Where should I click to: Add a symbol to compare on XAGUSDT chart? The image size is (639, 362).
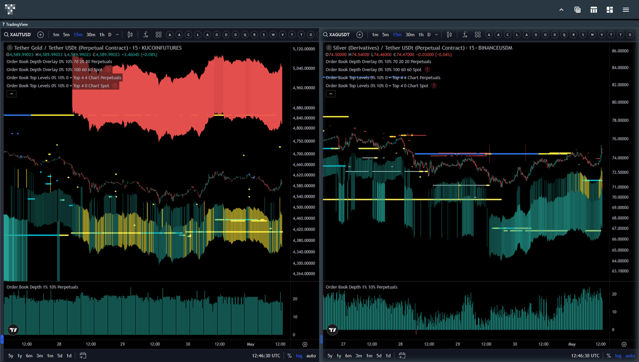(x=359, y=35)
